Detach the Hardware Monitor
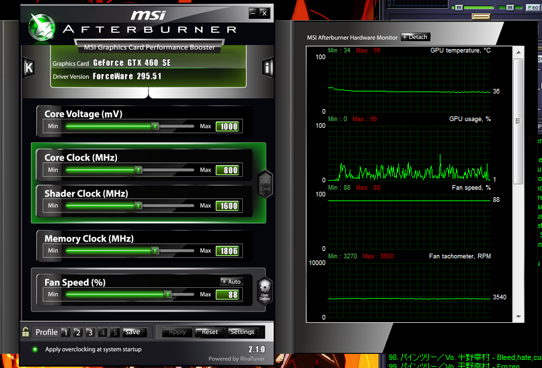 click(415, 37)
